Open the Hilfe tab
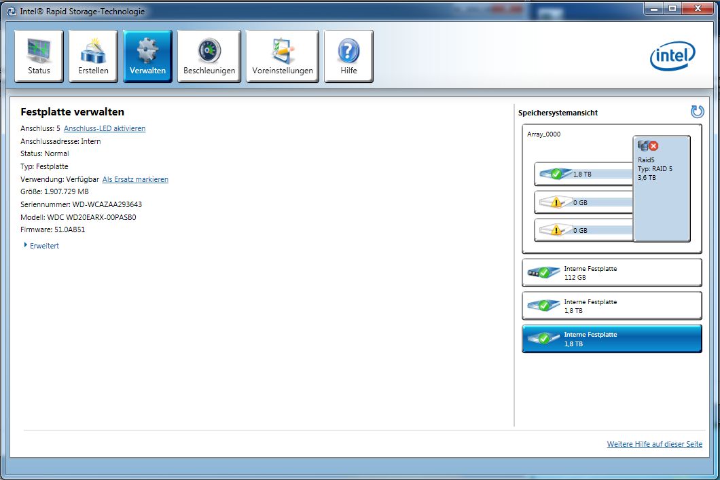The image size is (720, 480). click(348, 56)
